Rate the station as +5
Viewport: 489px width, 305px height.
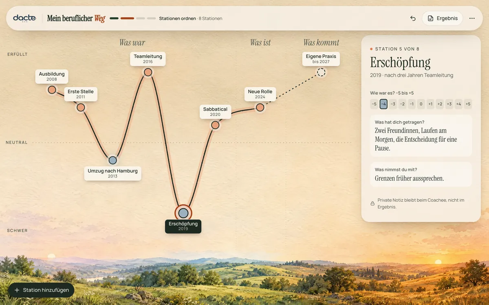468,104
